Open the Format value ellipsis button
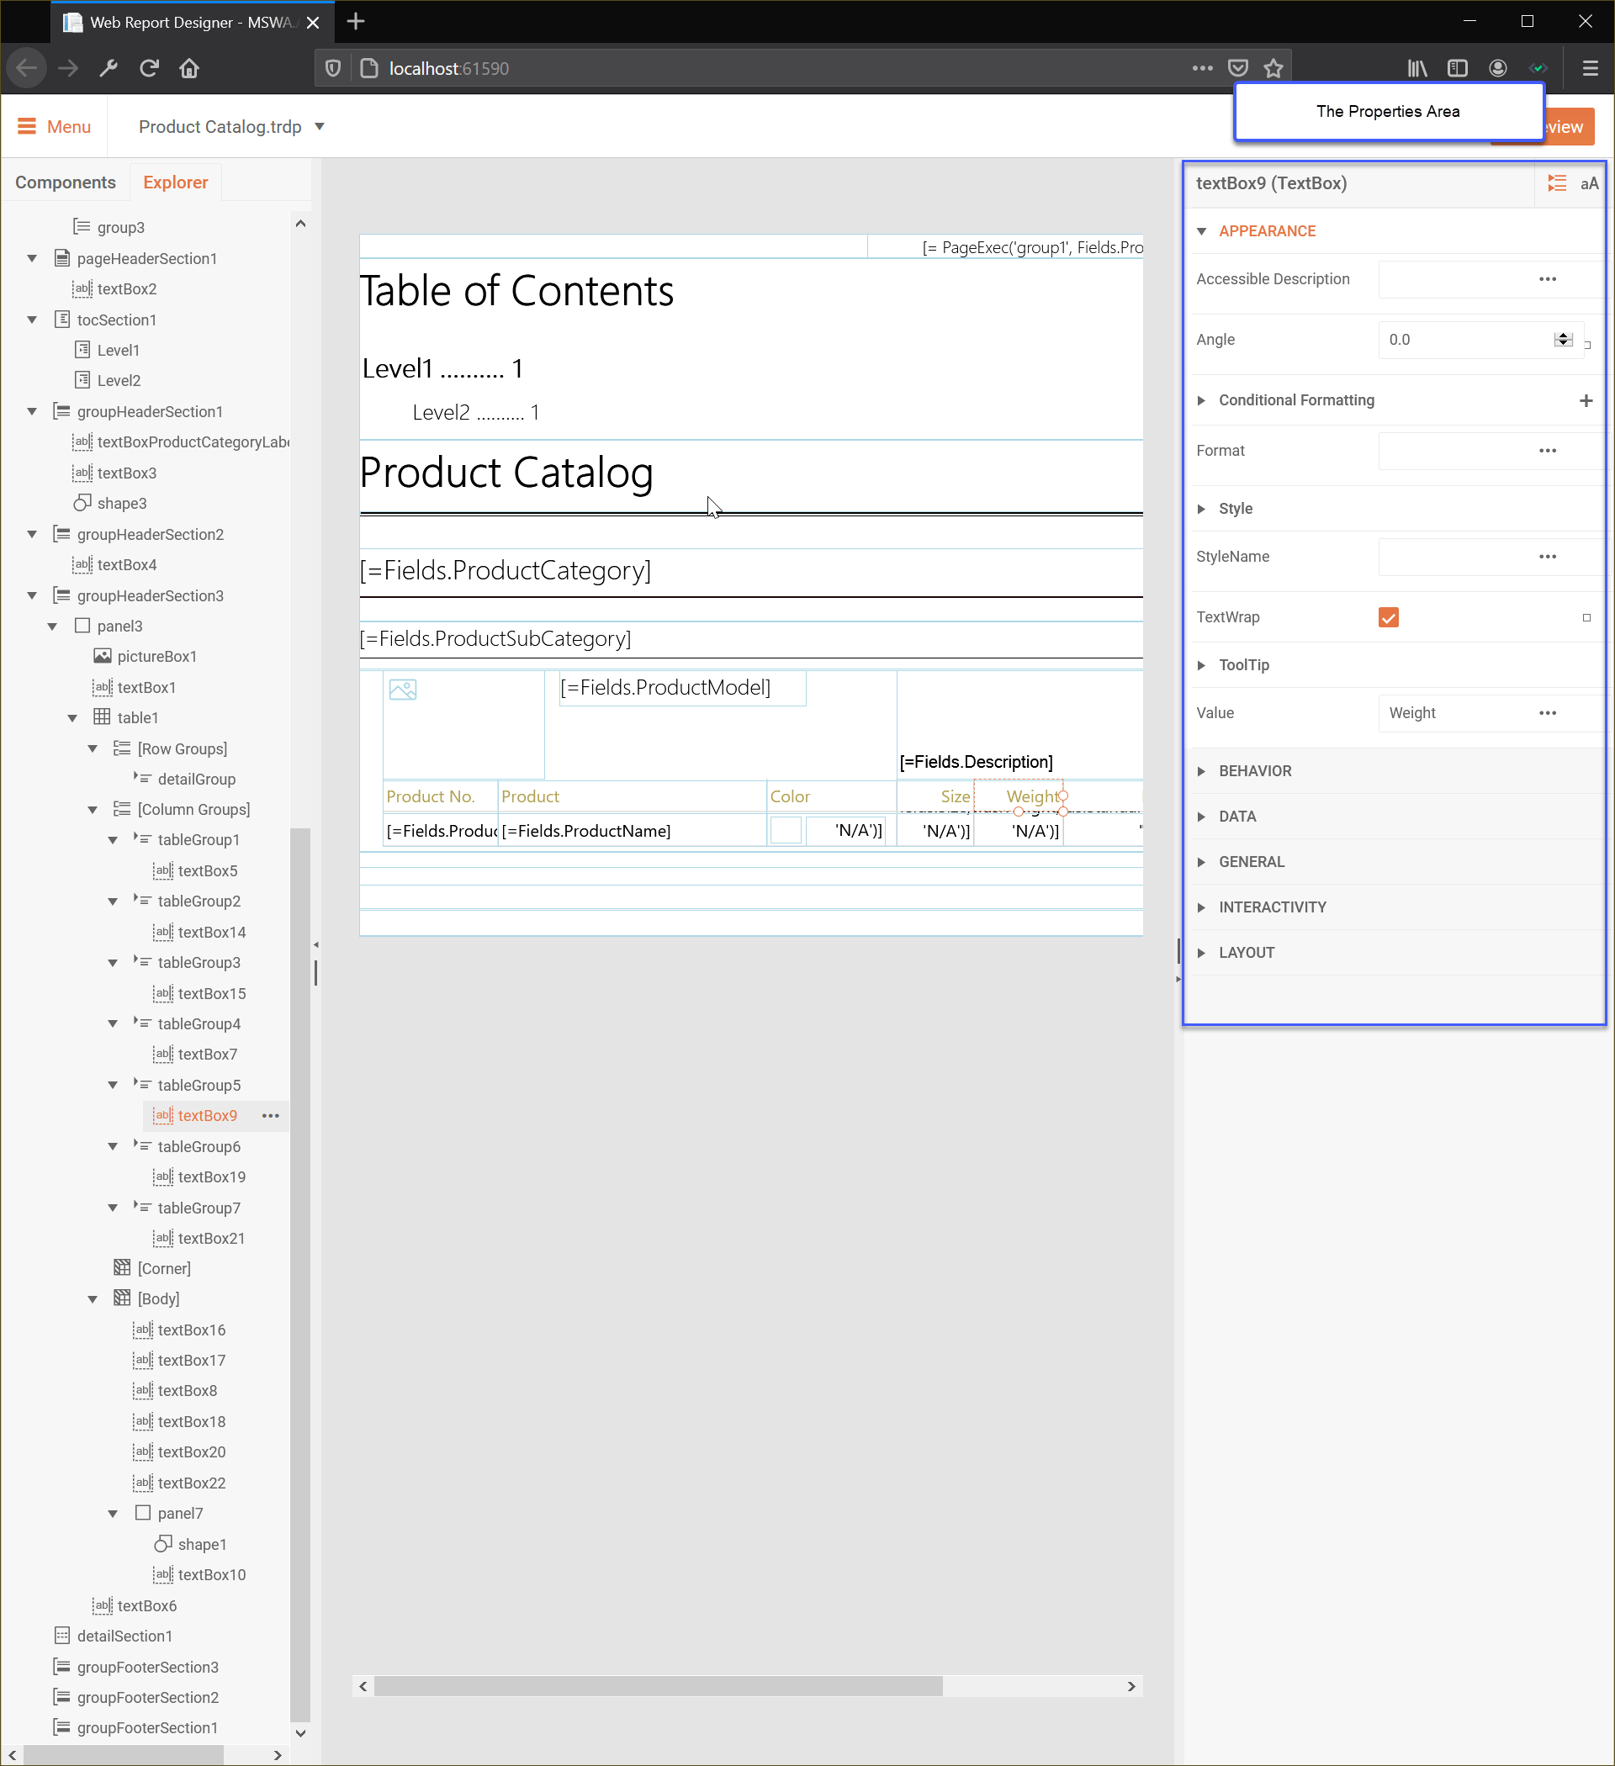This screenshot has width=1615, height=1766. point(1548,450)
